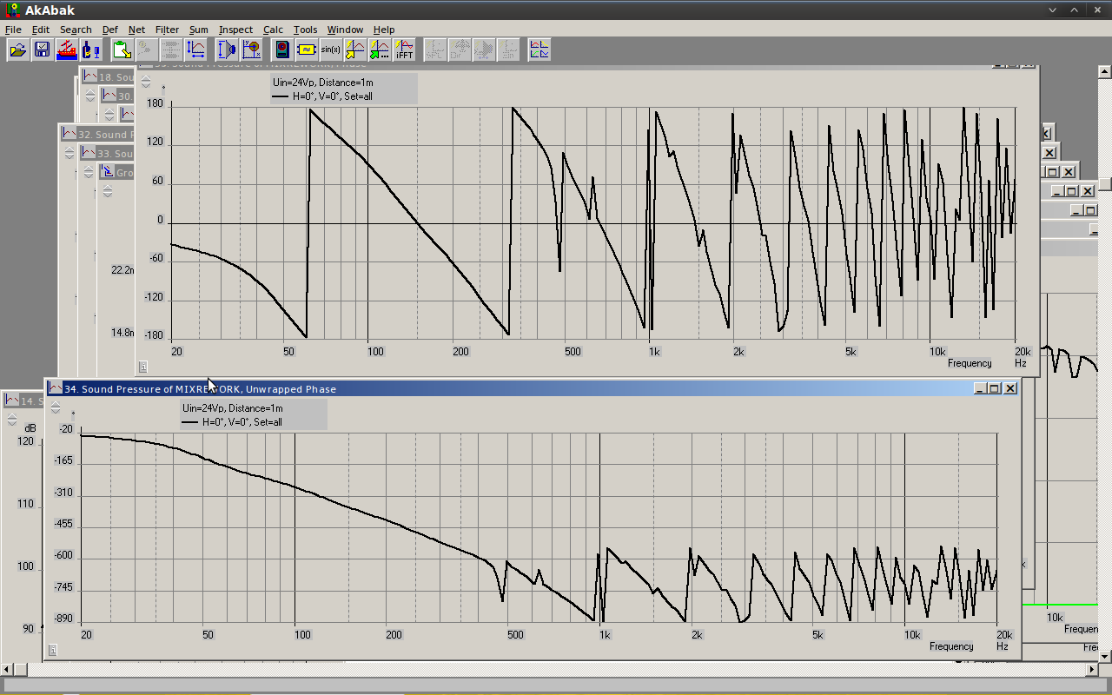Open the Sum menu

[198, 30]
